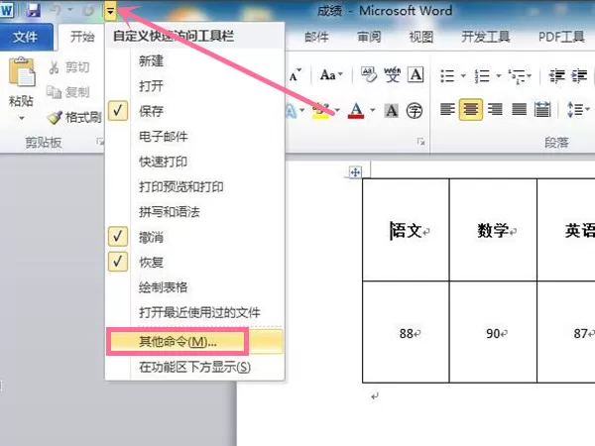This screenshot has width=595, height=446.
Task: Click the table move handle cross icon
Action: pos(355,172)
